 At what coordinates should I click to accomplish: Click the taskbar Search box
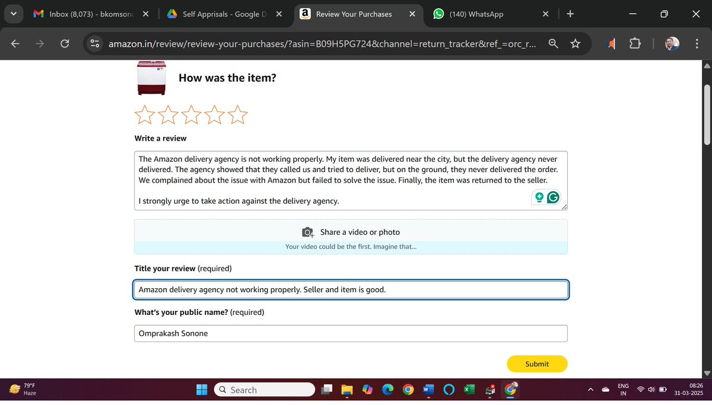[264, 390]
